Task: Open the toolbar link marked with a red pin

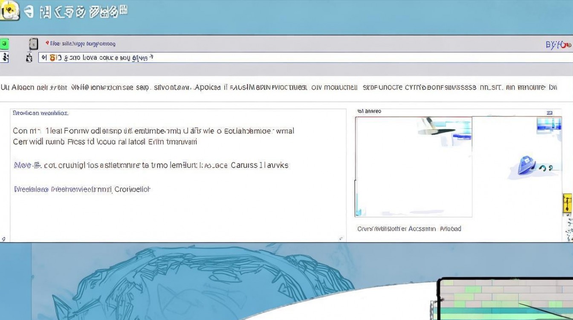Action: [80, 44]
